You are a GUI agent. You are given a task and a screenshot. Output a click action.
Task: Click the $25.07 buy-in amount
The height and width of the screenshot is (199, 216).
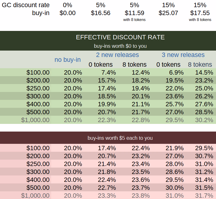coord(168,13)
